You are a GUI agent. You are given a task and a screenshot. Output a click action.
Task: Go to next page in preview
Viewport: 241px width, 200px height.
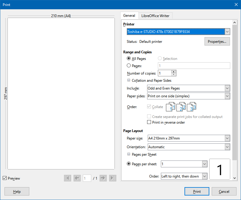(x=103, y=178)
